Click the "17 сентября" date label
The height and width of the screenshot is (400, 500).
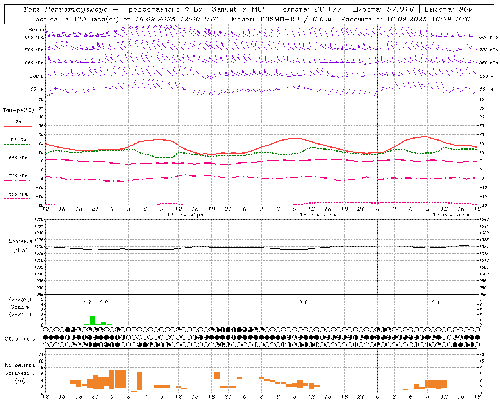click(x=185, y=215)
